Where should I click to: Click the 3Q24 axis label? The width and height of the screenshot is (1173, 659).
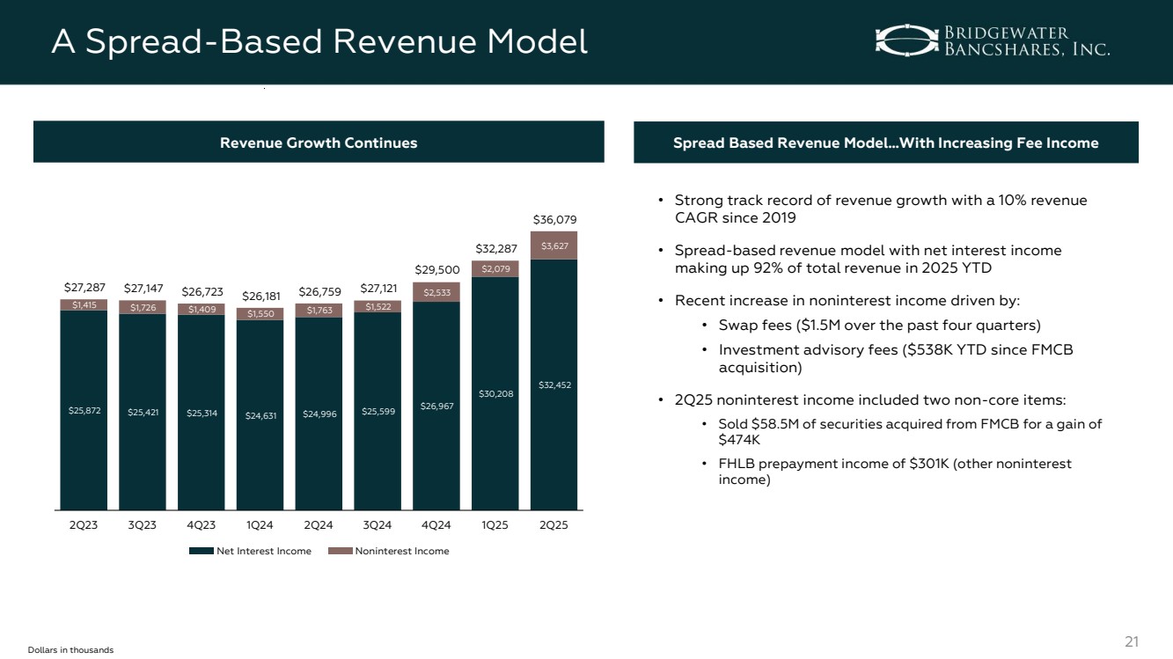(378, 525)
